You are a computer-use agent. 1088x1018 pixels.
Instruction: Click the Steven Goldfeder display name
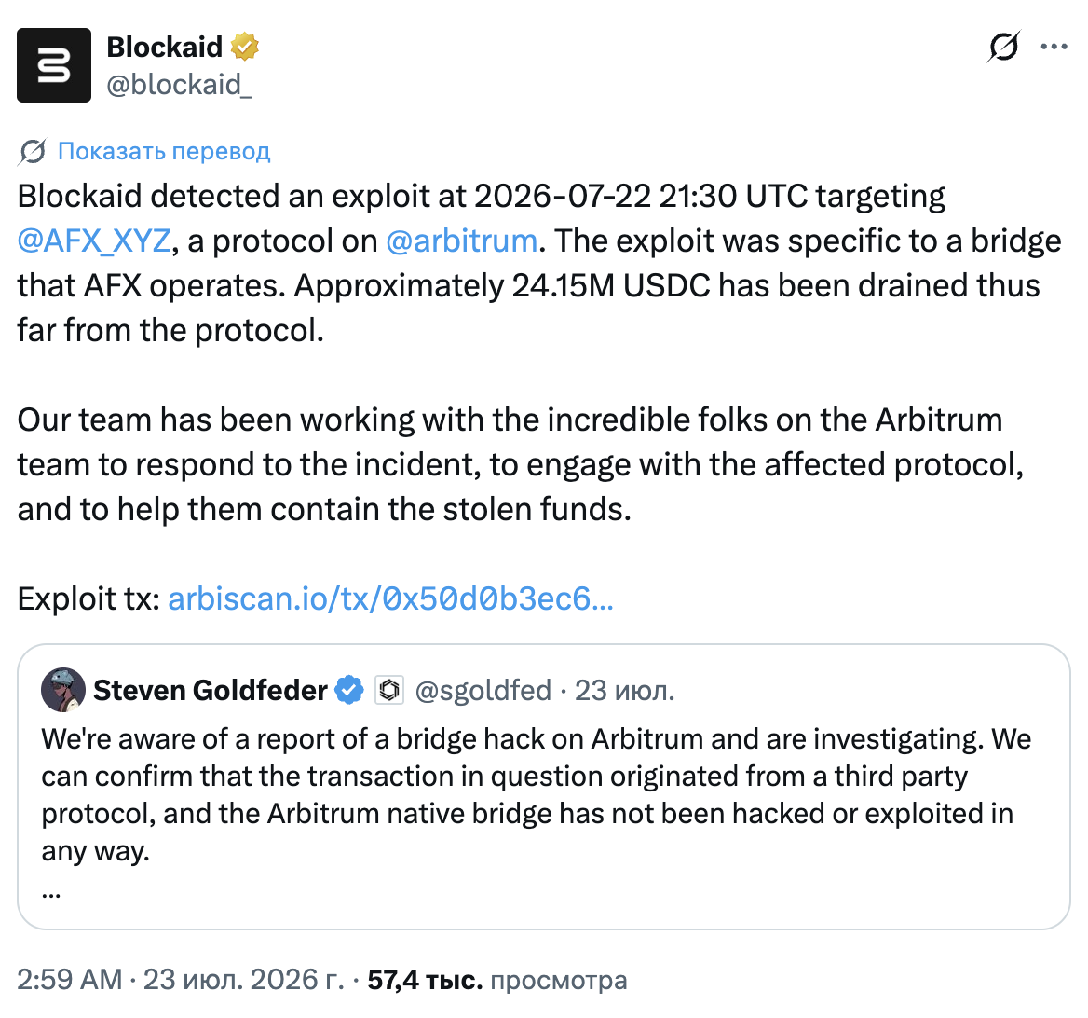coord(211,690)
